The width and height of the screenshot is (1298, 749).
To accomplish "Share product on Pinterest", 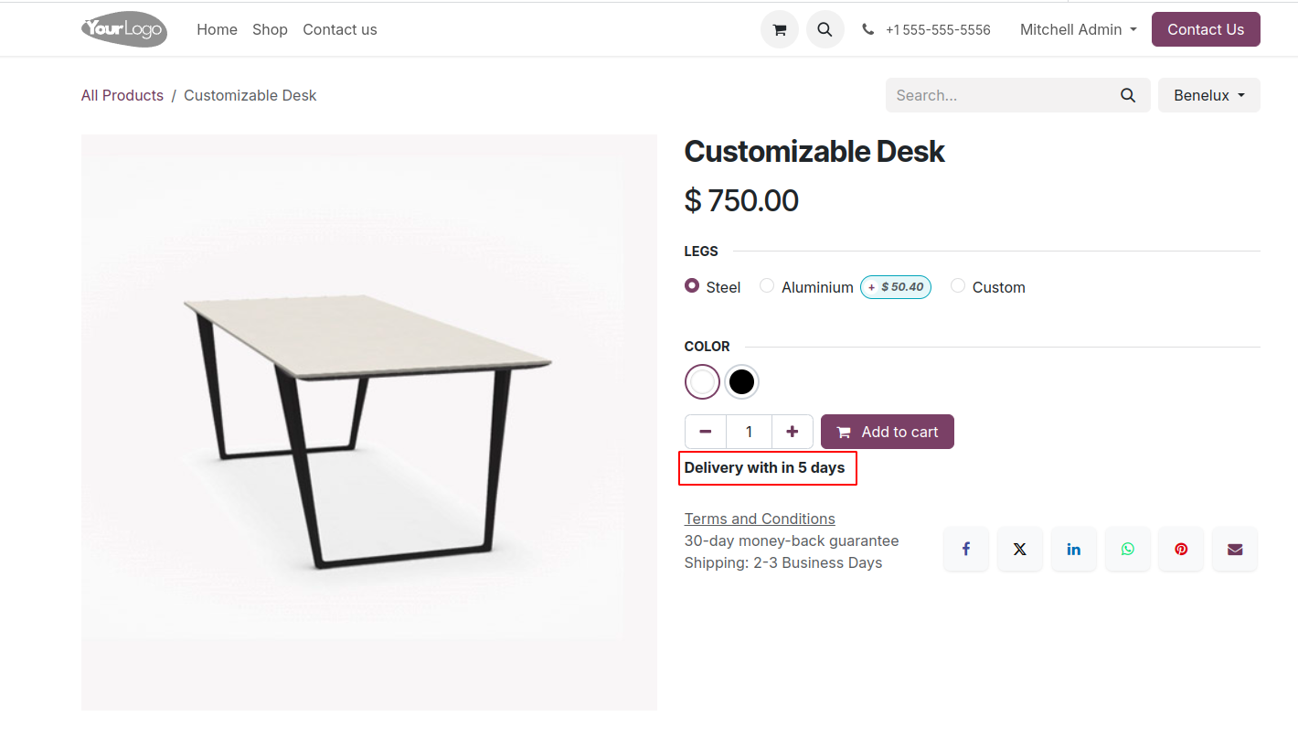I will tap(1181, 549).
